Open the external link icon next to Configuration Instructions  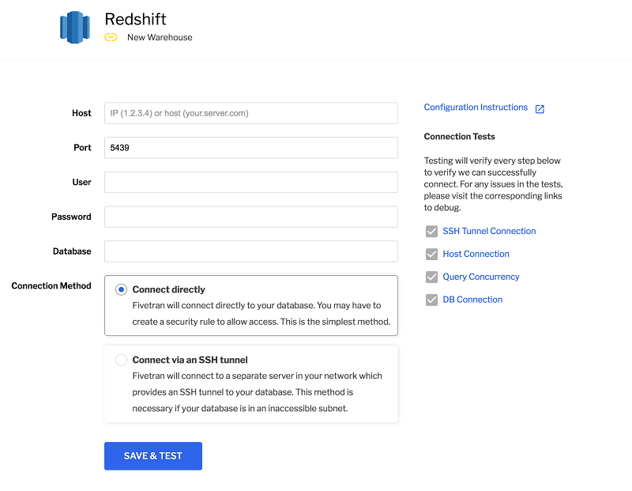pyautogui.click(x=540, y=108)
